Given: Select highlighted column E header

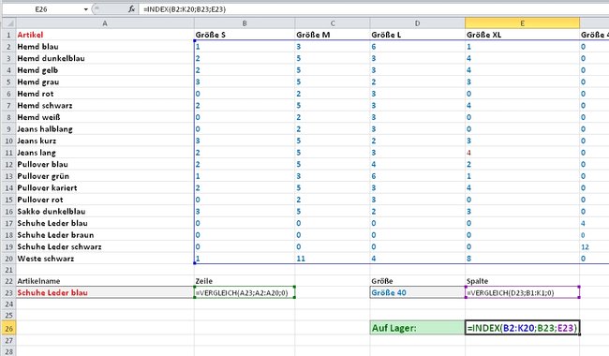Looking at the screenshot, I should pos(522,23).
